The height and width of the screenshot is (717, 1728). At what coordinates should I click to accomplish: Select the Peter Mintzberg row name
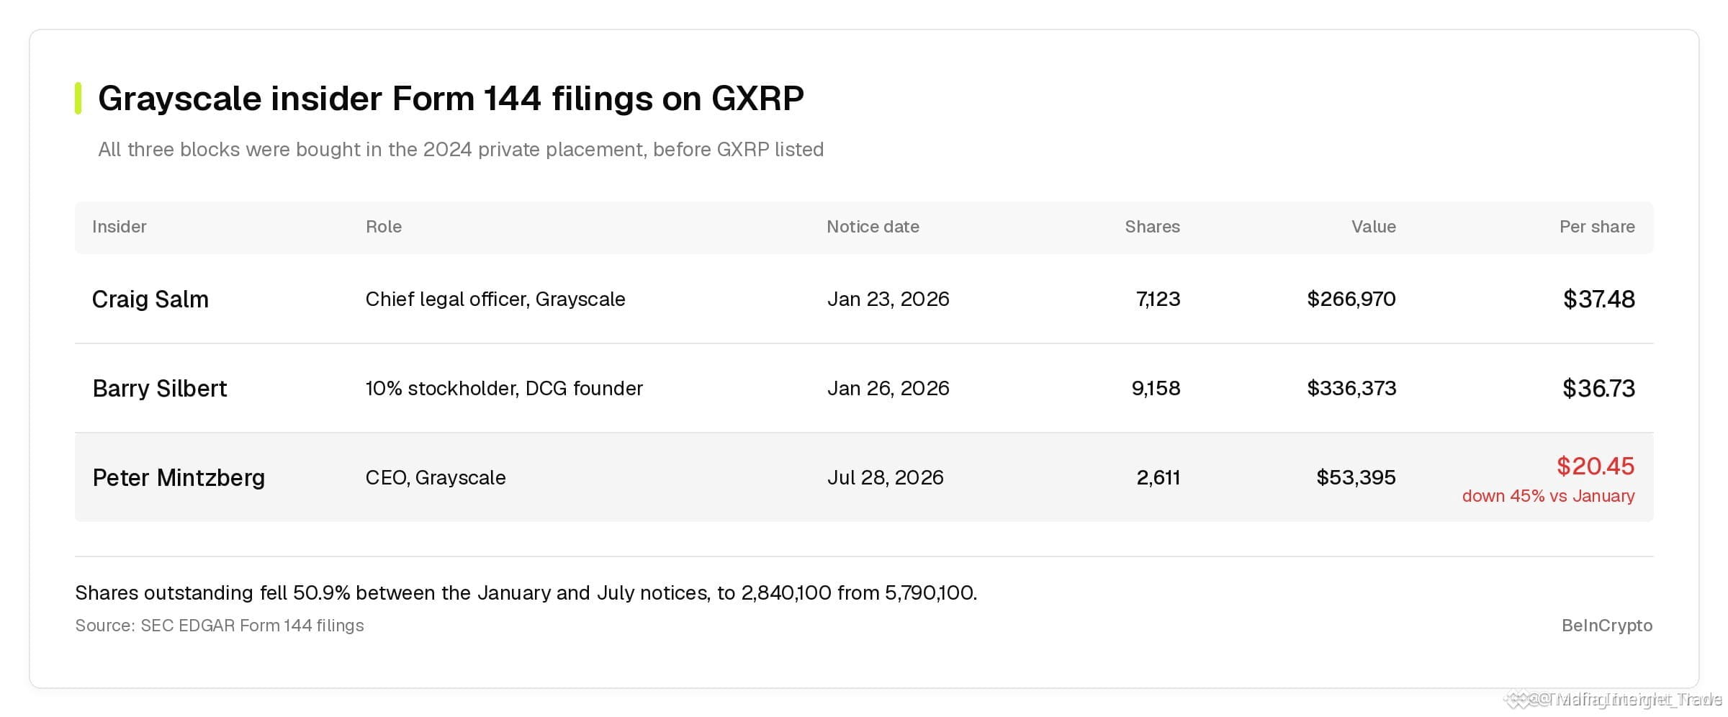coord(179,478)
